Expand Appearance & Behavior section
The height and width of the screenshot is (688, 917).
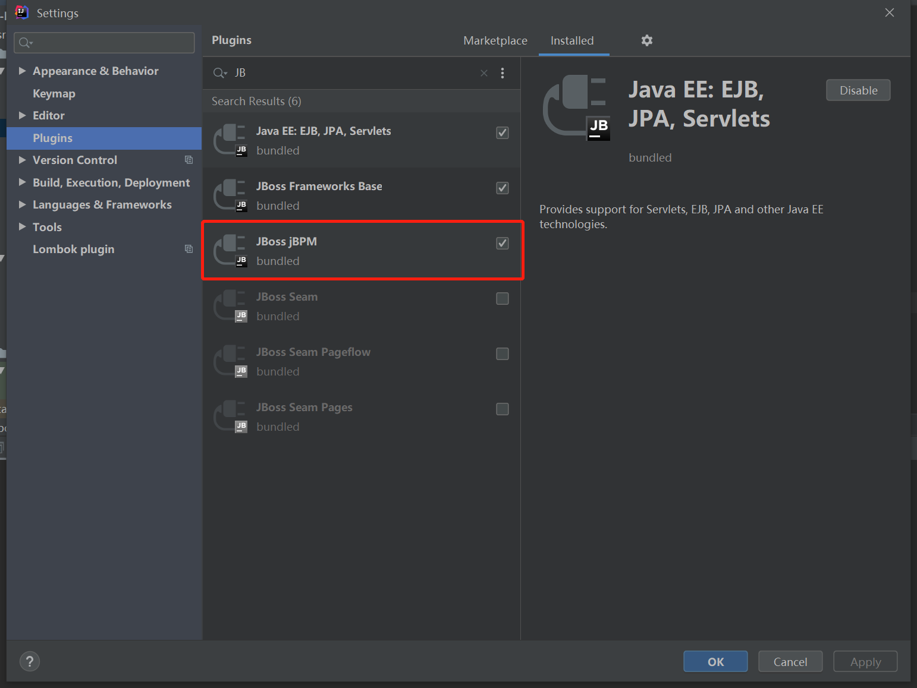coord(22,71)
